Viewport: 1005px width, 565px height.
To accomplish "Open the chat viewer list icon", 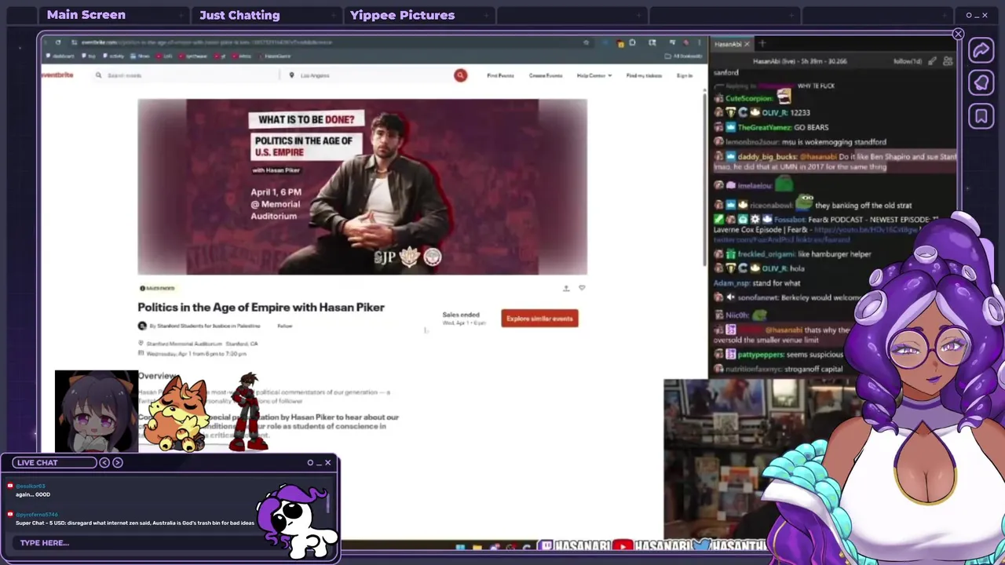I will [x=948, y=61].
